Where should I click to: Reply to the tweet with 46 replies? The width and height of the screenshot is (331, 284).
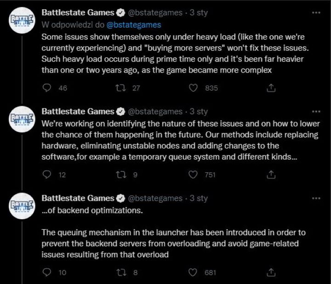46,88
